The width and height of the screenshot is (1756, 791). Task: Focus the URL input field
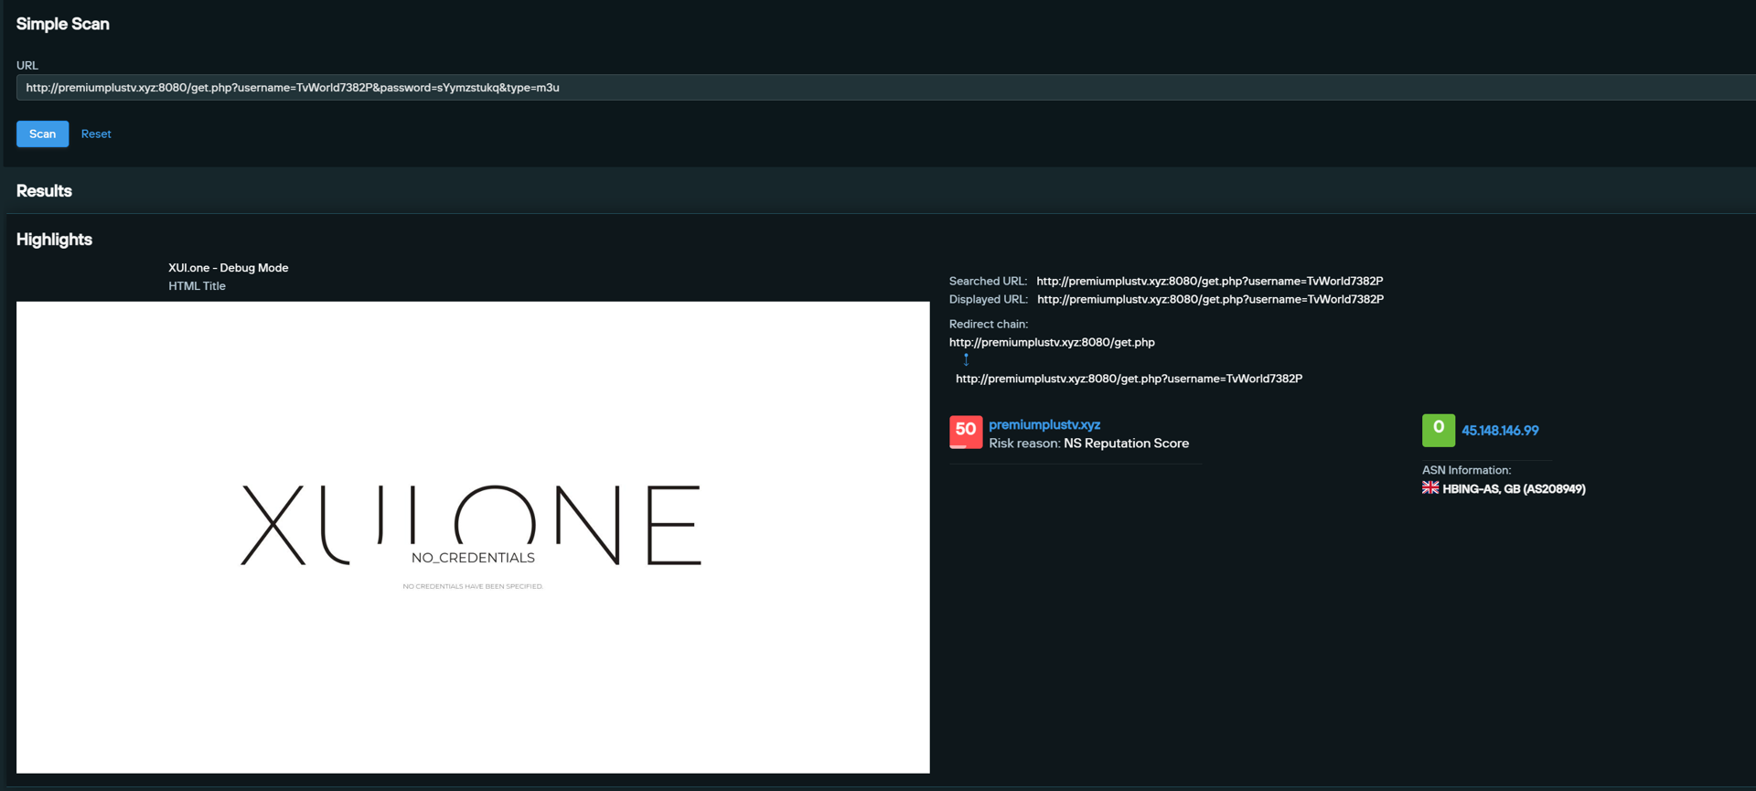(885, 88)
